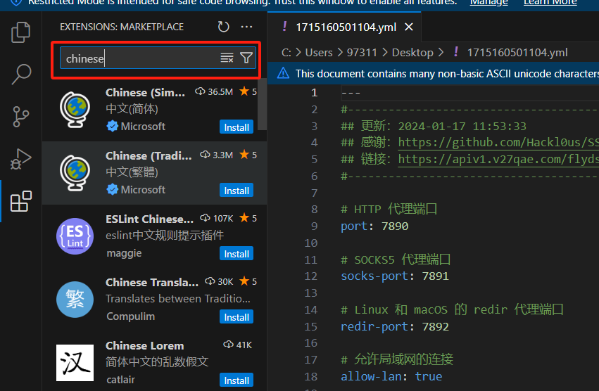Screen dimensions: 599x391
Task: Install Chinese Translation extension by Compulim
Action: coord(236,317)
